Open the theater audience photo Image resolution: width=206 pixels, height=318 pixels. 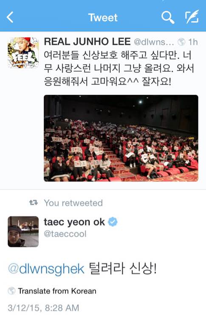point(121,138)
